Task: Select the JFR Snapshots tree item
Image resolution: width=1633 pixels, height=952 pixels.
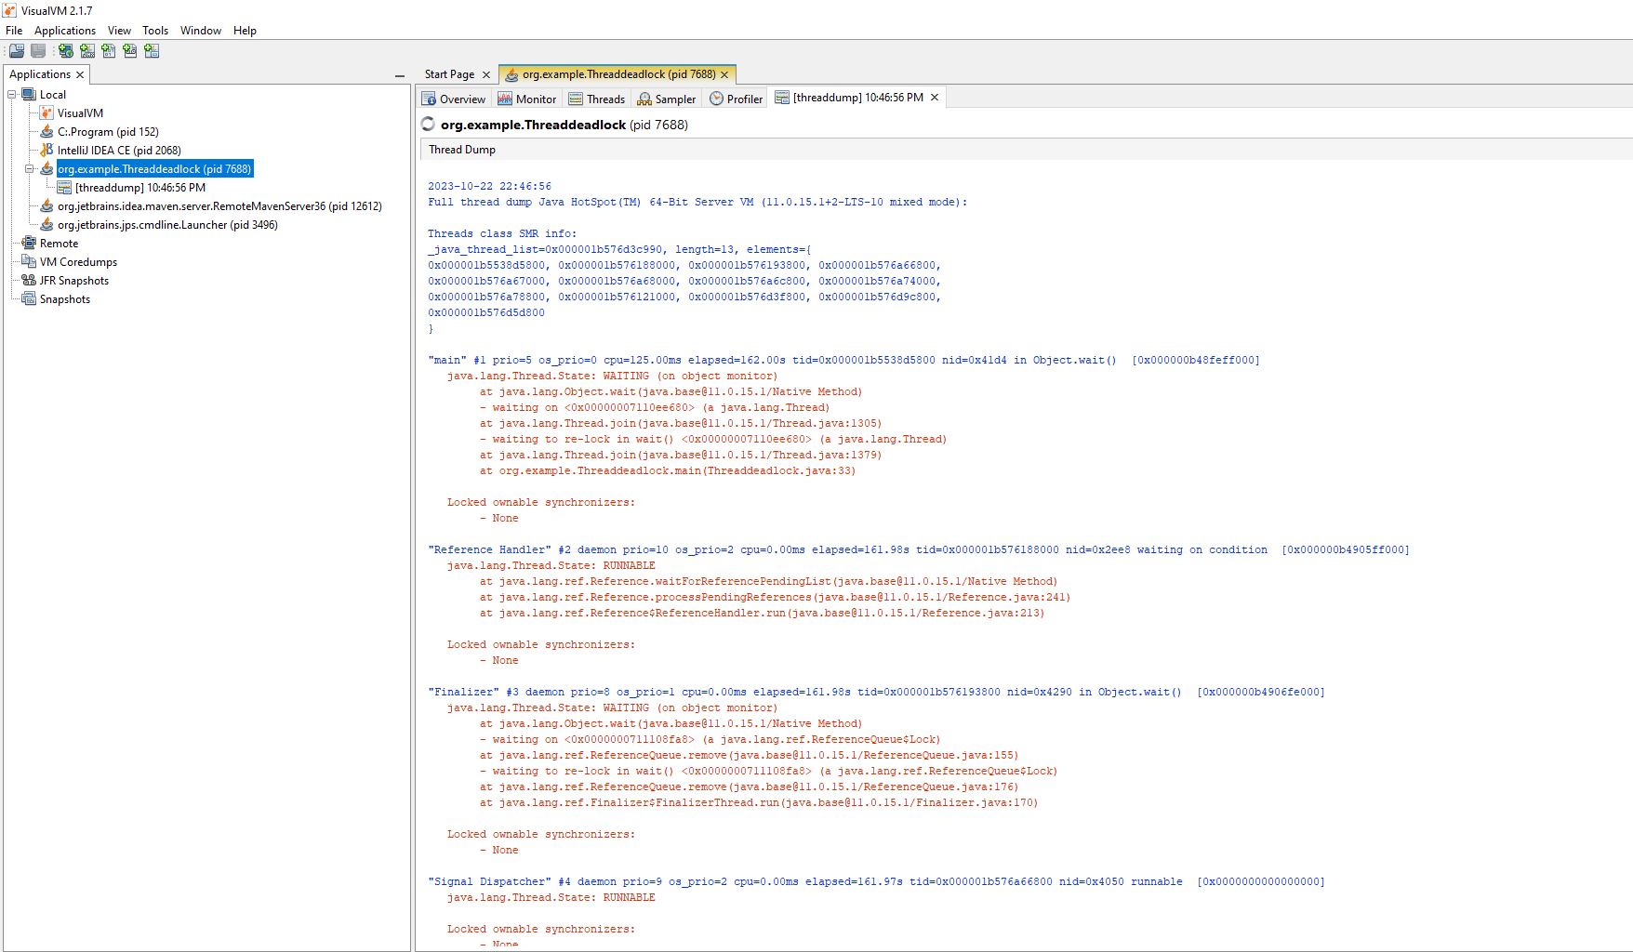Action: pos(74,280)
